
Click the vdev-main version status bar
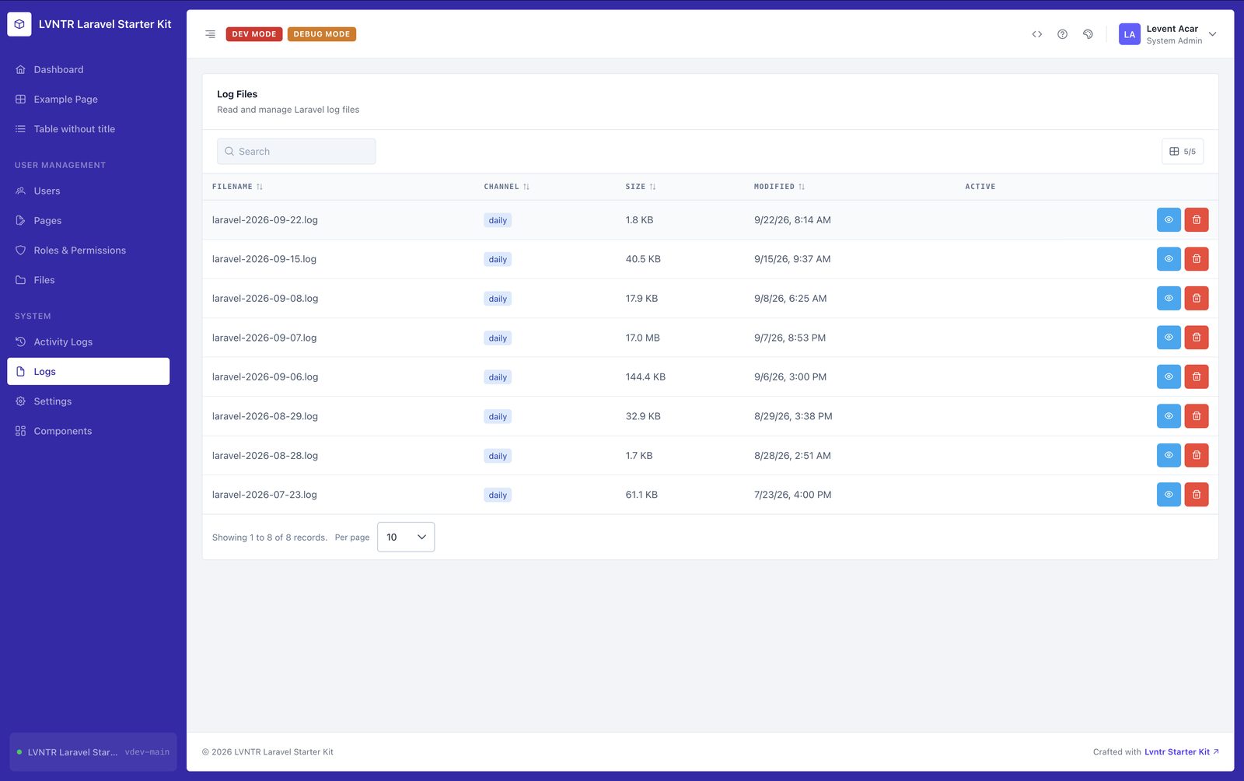coord(93,752)
